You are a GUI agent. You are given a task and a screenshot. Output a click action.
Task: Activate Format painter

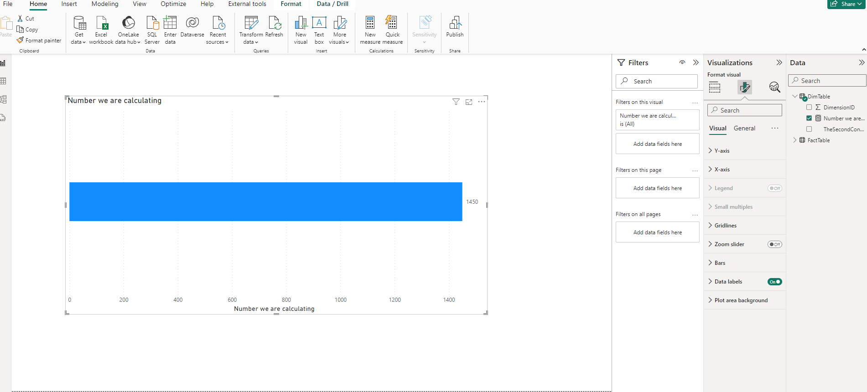(x=39, y=41)
